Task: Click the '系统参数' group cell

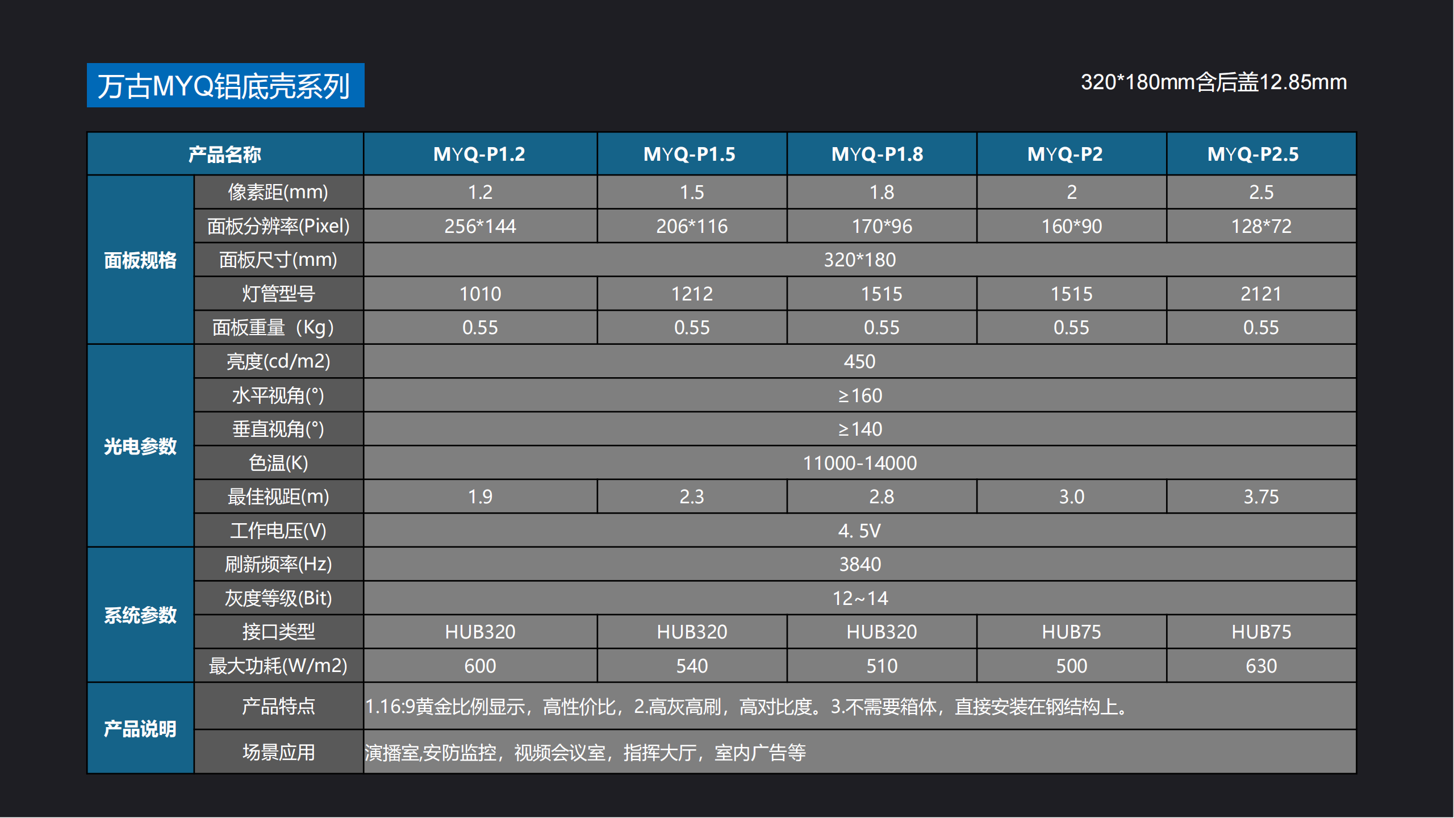Action: pyautogui.click(x=140, y=615)
